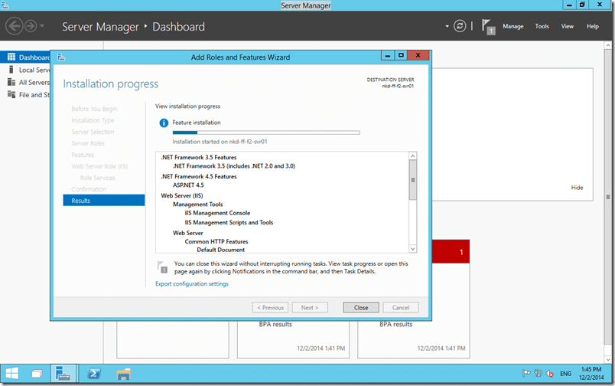The image size is (615, 386).
Task: Open navigation history dropdown beside forward arrow
Action: click(42, 26)
